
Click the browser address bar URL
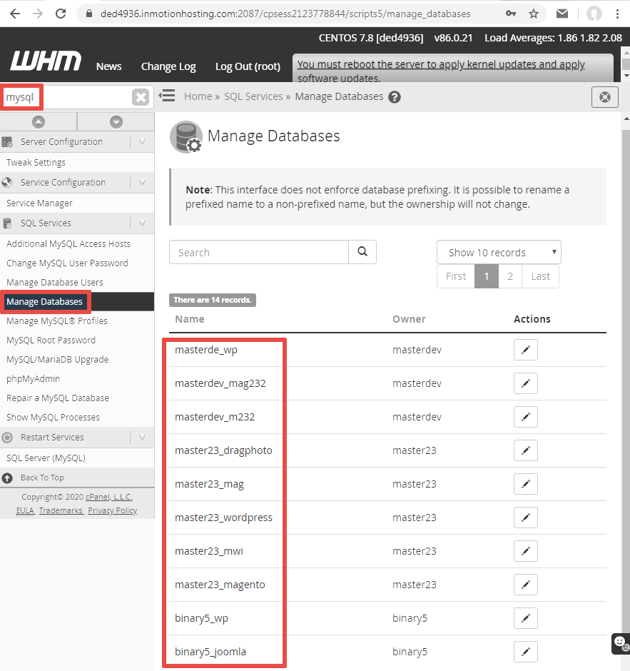[x=285, y=14]
